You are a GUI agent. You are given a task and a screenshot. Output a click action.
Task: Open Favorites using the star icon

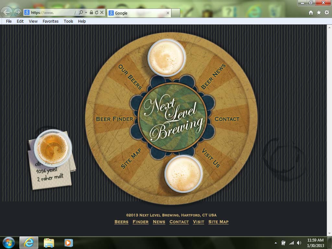coord(319,12)
